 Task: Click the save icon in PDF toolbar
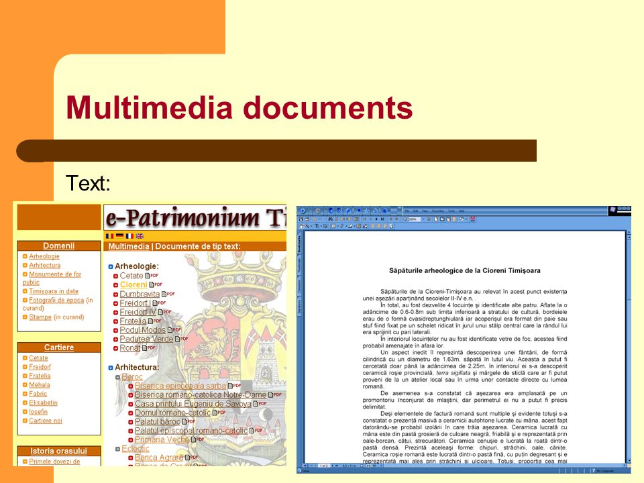pyautogui.click(x=301, y=219)
